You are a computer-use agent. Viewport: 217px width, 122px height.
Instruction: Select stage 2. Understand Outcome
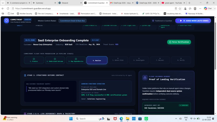click(55, 60)
